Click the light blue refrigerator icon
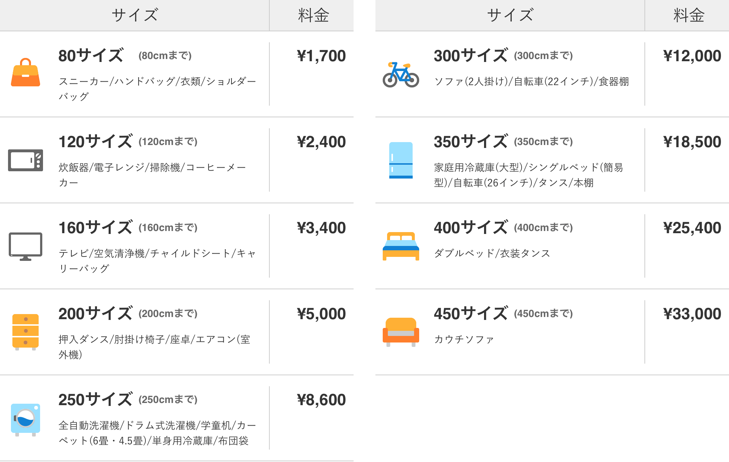 point(401,160)
